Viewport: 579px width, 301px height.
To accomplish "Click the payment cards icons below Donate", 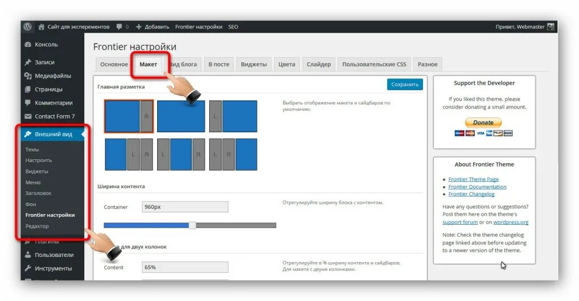I will pyautogui.click(x=484, y=133).
